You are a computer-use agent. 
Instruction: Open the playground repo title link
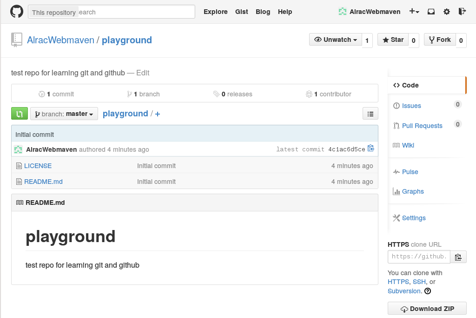[127, 40]
